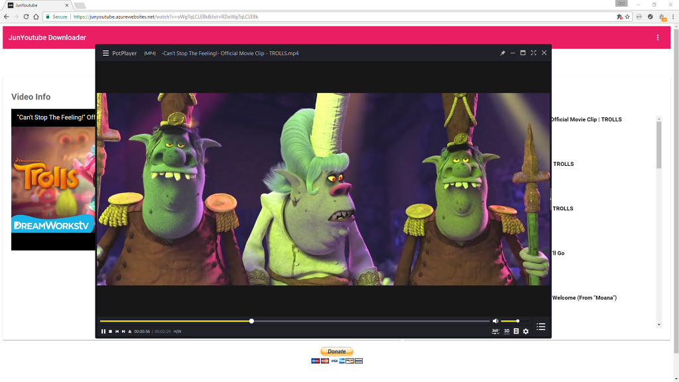Viewport: 679px width, 382px height.
Task: Click the volume slider knob
Action: (x=517, y=321)
